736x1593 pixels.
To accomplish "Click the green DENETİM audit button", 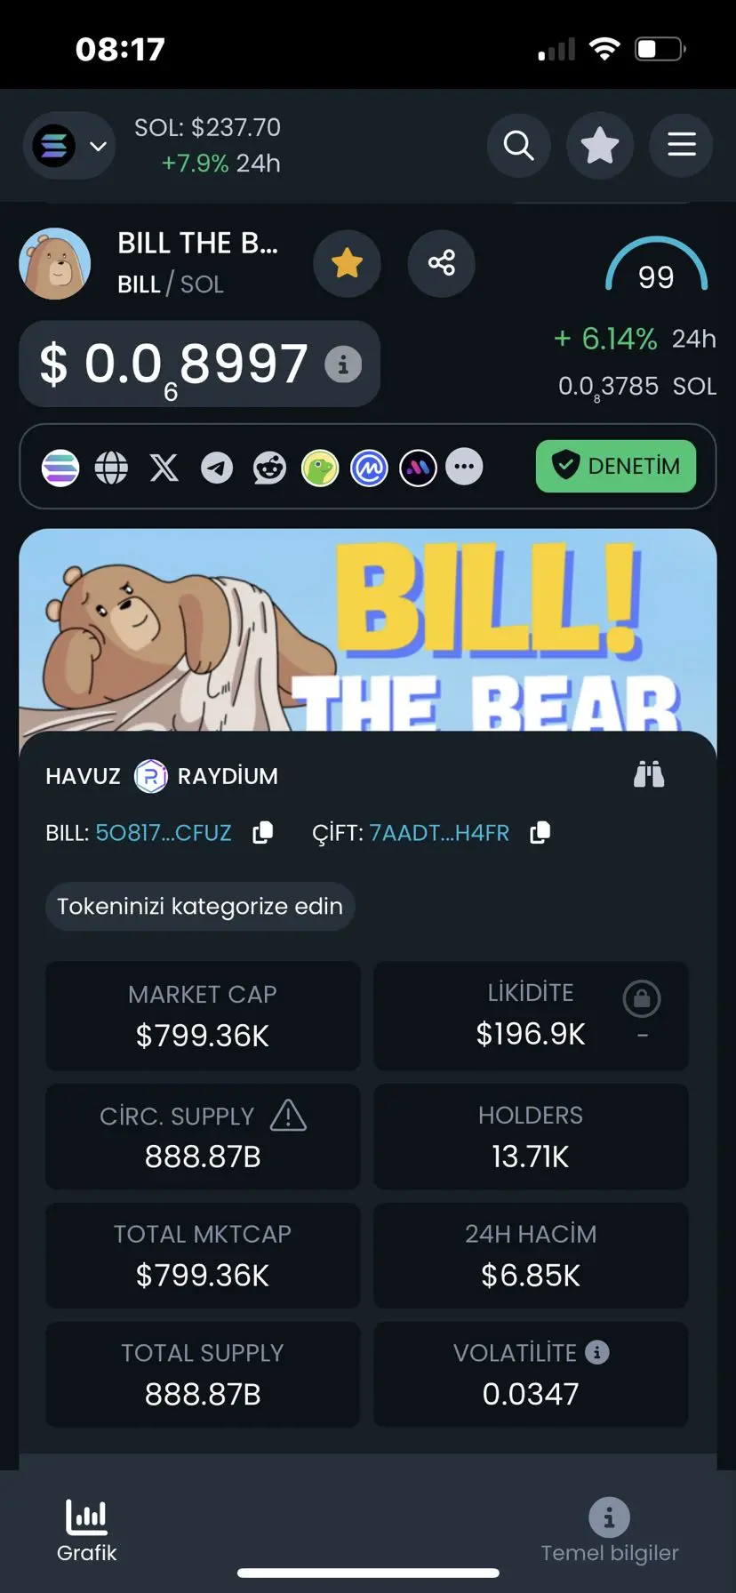I will tap(616, 466).
